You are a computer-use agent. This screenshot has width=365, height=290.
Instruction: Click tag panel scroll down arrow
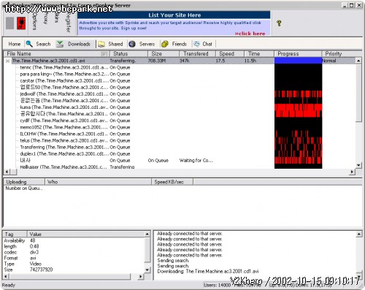(x=147, y=270)
